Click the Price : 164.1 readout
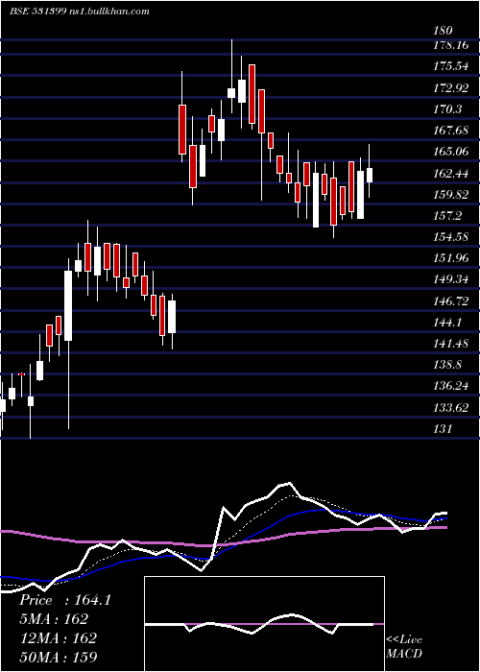480x672 pixels. pos(65,600)
